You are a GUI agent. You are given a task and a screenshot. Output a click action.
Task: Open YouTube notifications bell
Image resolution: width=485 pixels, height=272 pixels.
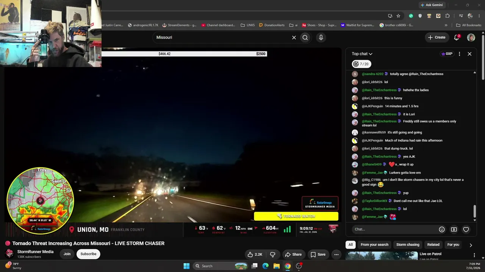click(x=457, y=37)
